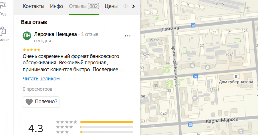
Task: Click building number 28 on the map
Action: click(x=220, y=18)
